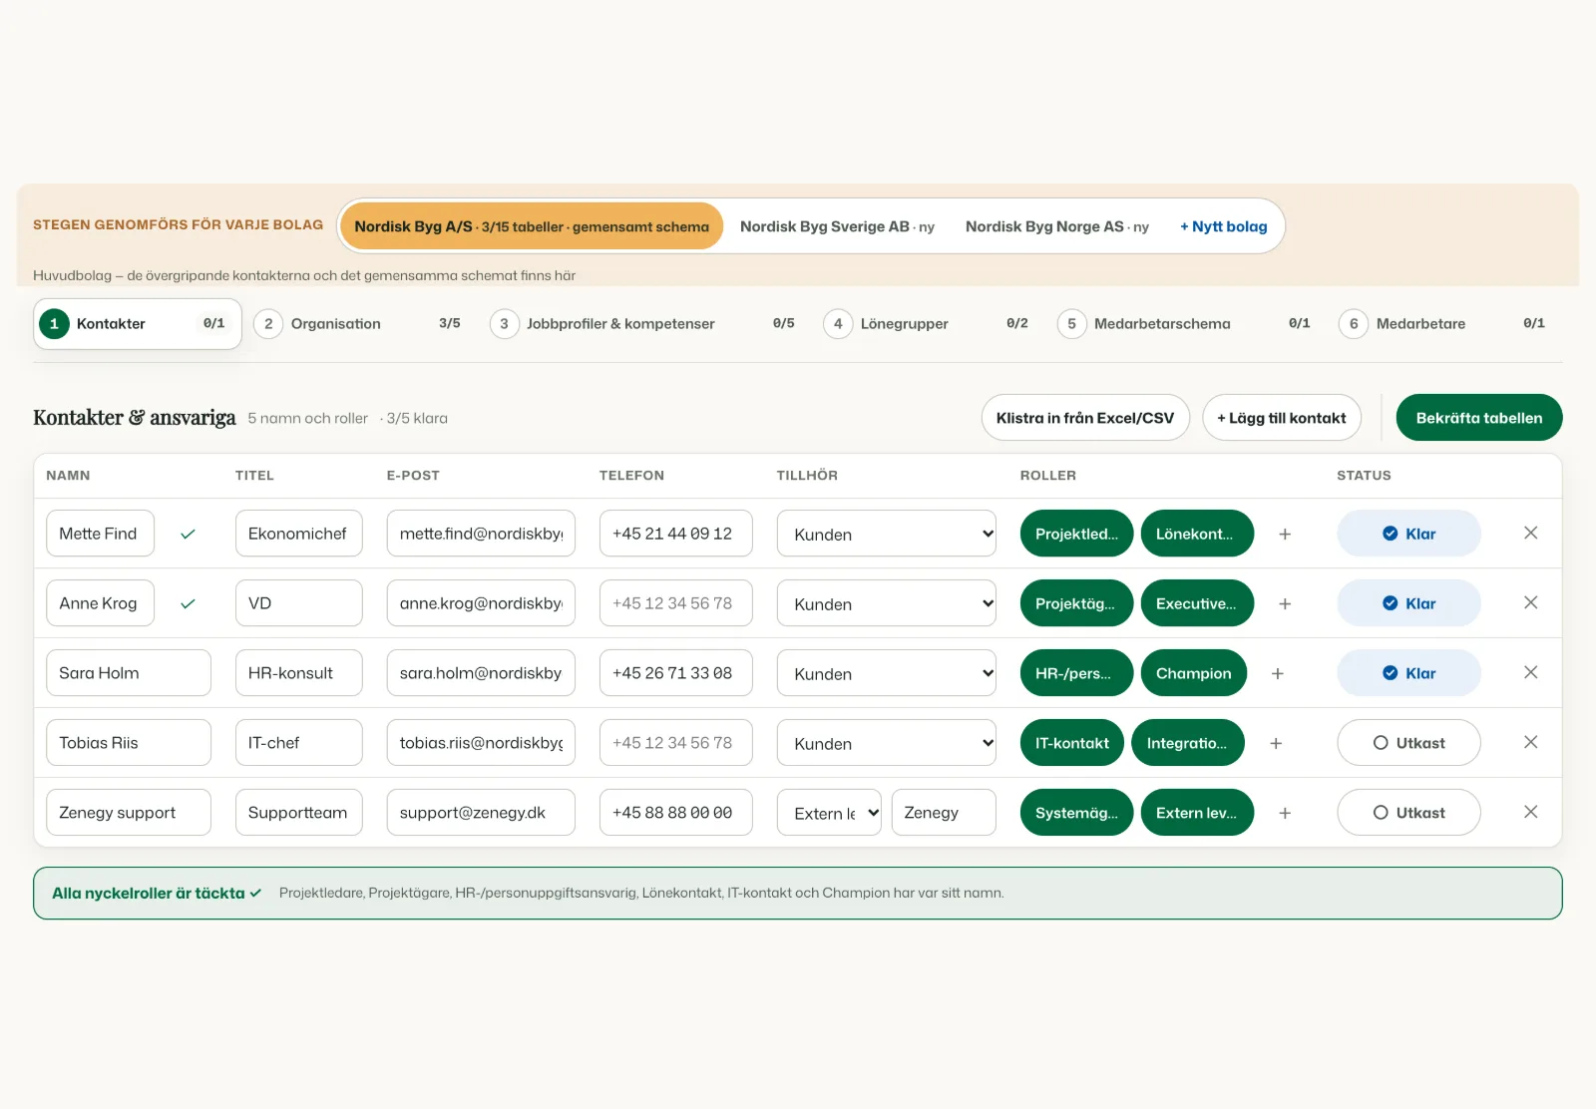The width and height of the screenshot is (1596, 1109).
Task: Open step 3 Jobbprofiler & kompetenser
Action: [643, 324]
